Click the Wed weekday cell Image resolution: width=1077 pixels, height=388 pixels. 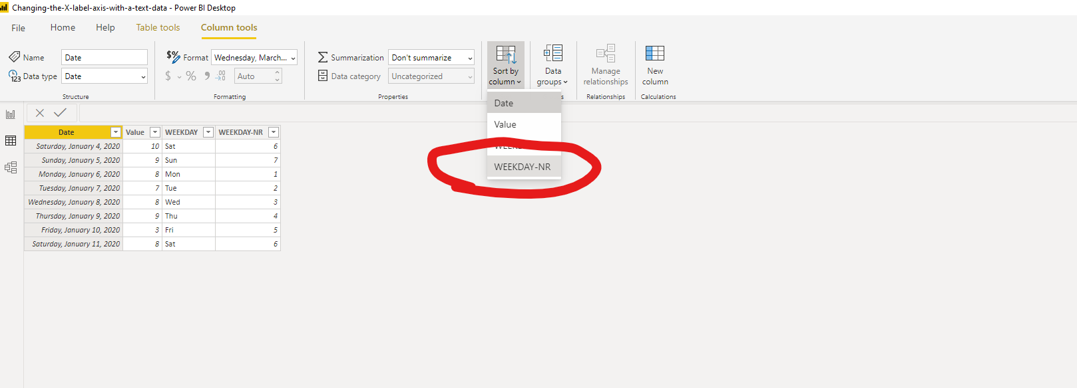point(188,202)
